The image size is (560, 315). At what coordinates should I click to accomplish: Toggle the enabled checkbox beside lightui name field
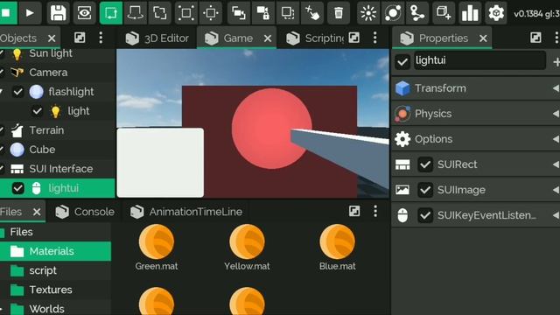(402, 61)
